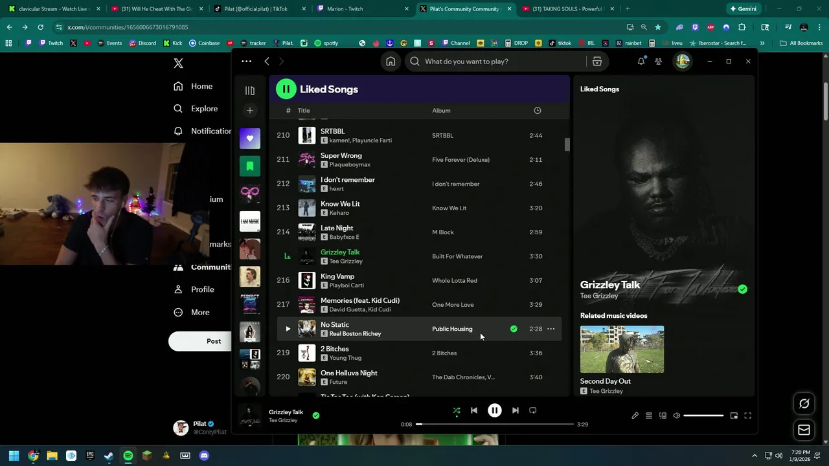Show more bookmarks with the chevron
This screenshot has width=829, height=466.
tap(762, 43)
